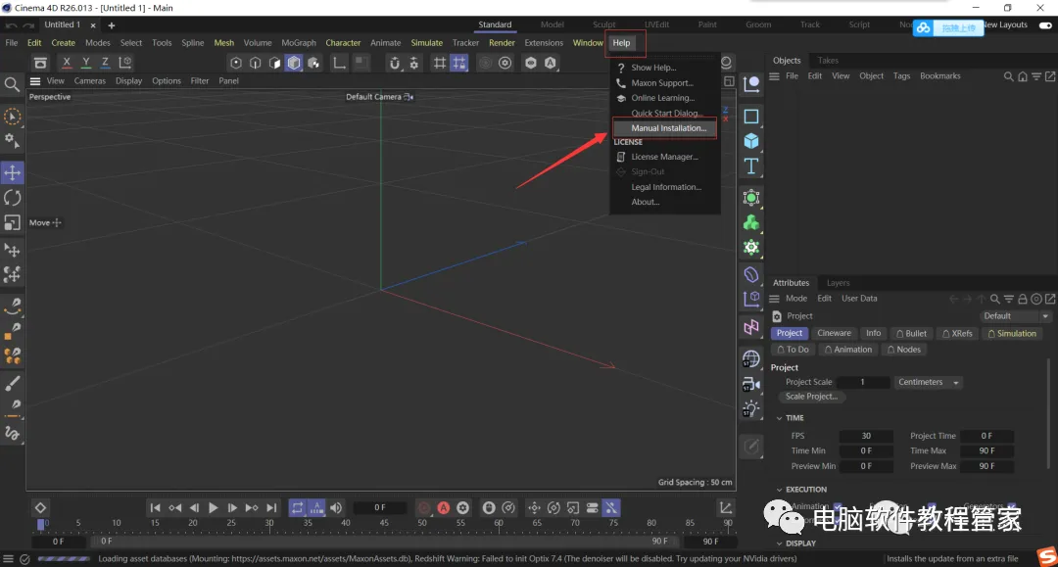Collapse the TIME section

coord(780,418)
